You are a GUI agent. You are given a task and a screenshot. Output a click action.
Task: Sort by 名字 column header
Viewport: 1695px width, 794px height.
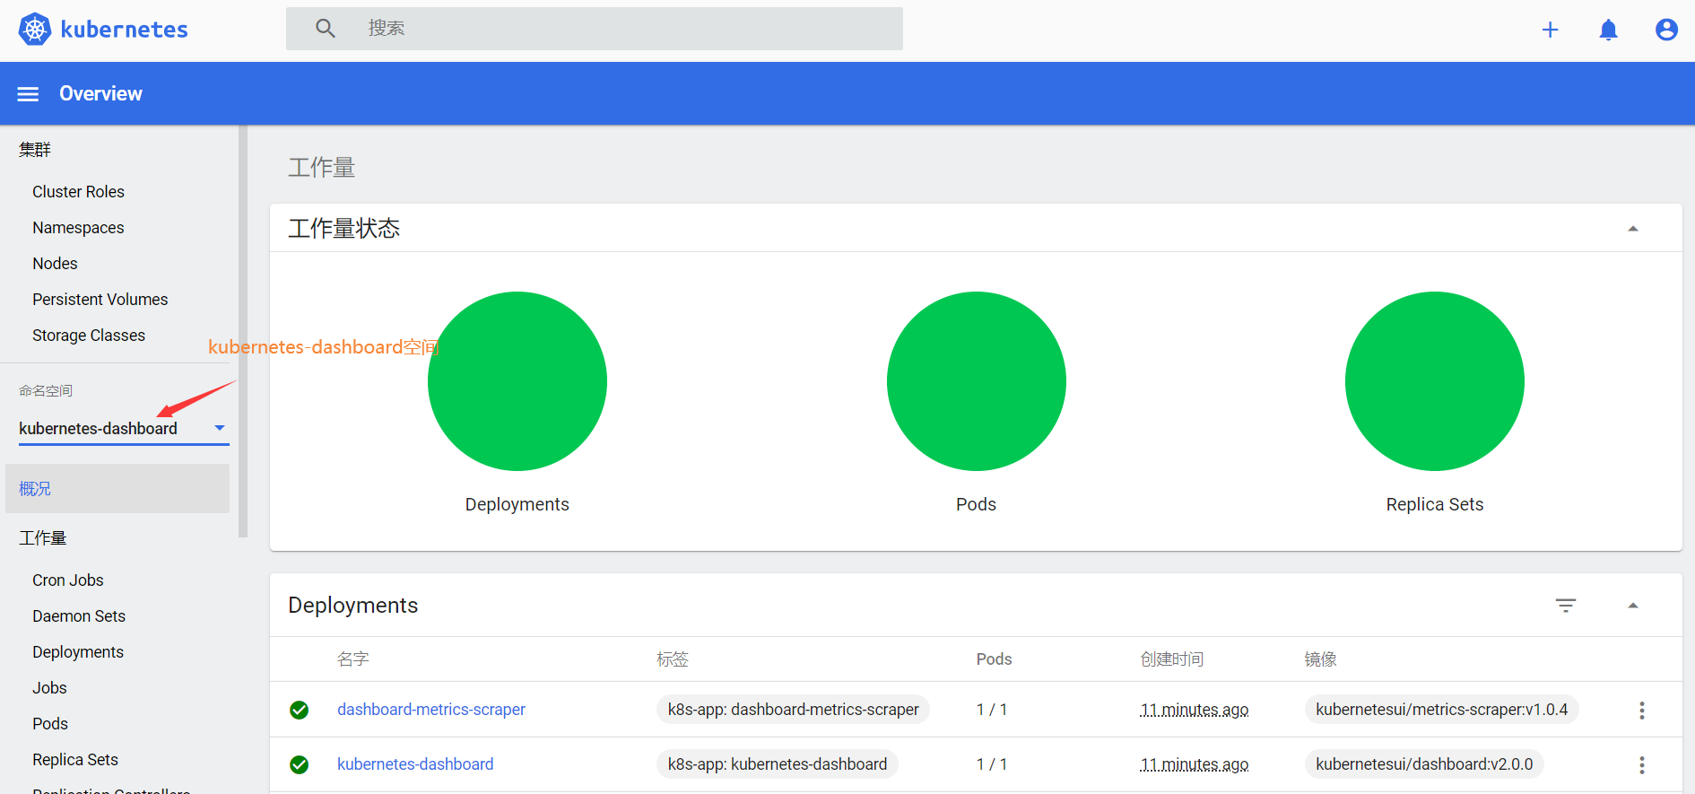coord(353,659)
